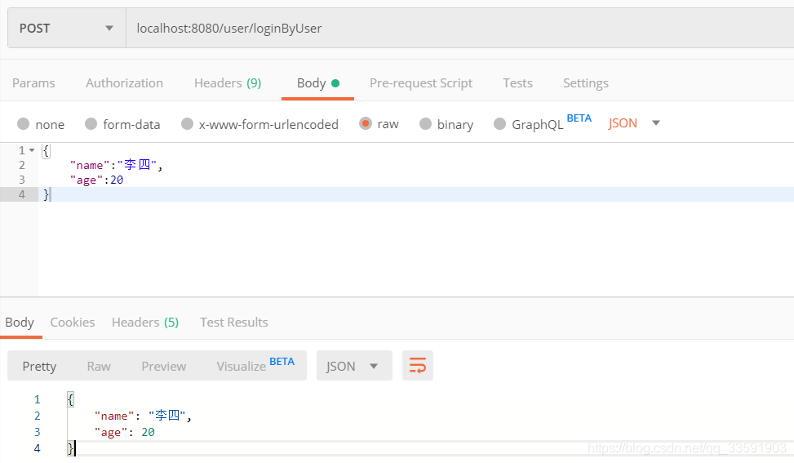The image size is (794, 463).
Task: Switch response view to Visualize BETA
Action: pyautogui.click(x=255, y=365)
